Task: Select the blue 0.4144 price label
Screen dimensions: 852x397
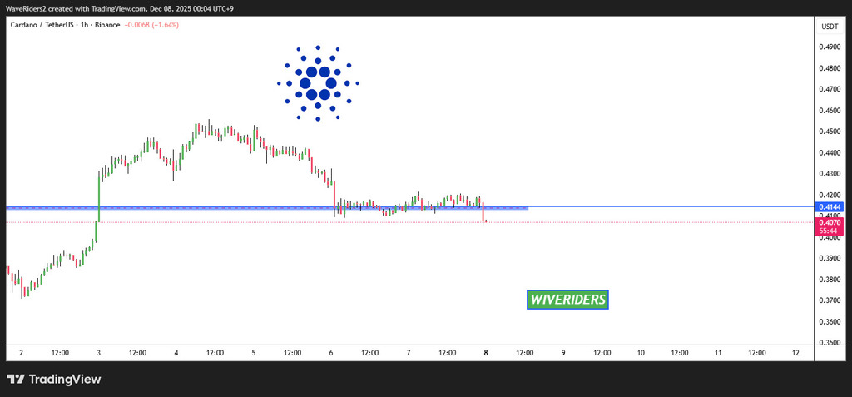Action: click(829, 206)
